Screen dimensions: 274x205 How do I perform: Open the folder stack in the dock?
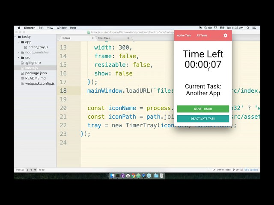point(156,176)
